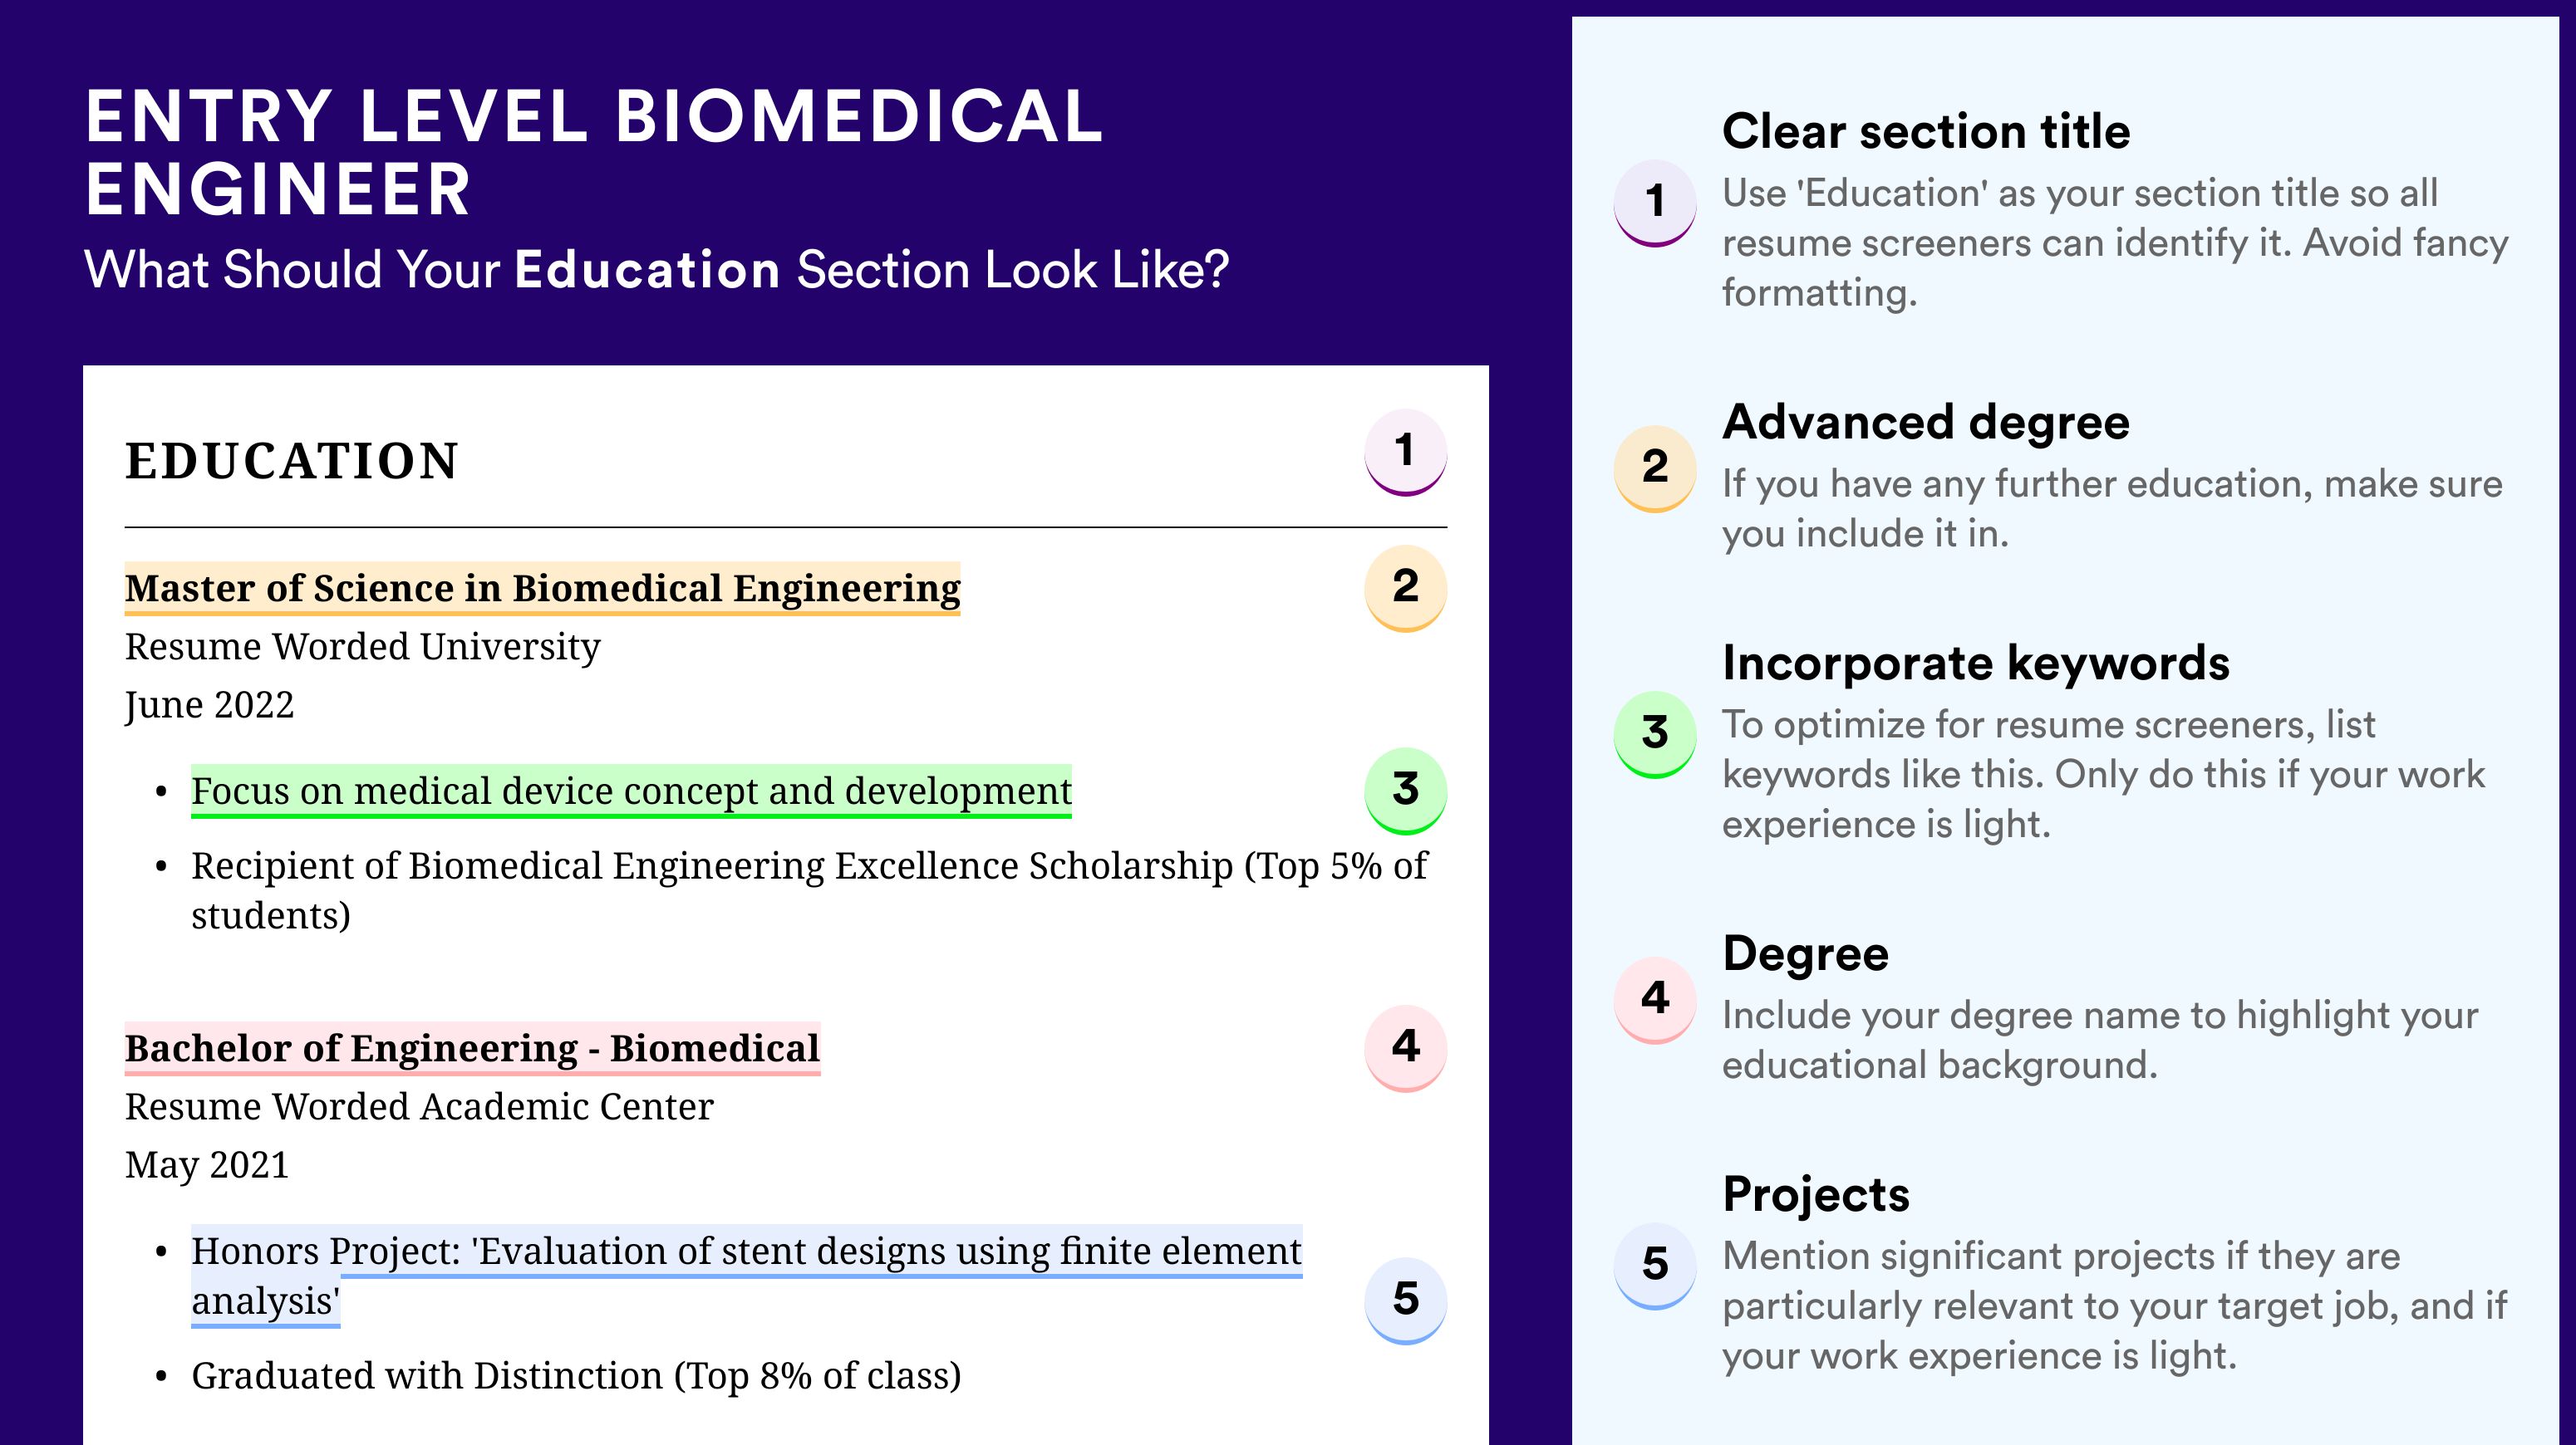The height and width of the screenshot is (1445, 2576).
Task: Click badge 3 next to Incorporate keywords
Action: pyautogui.click(x=1655, y=734)
